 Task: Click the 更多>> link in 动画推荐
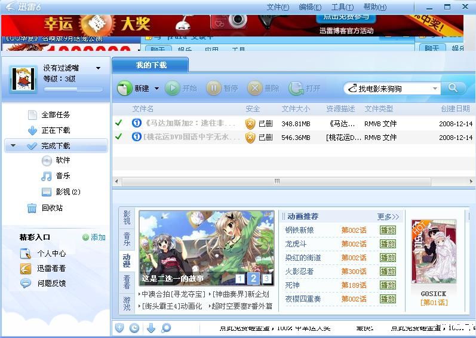tap(388, 217)
